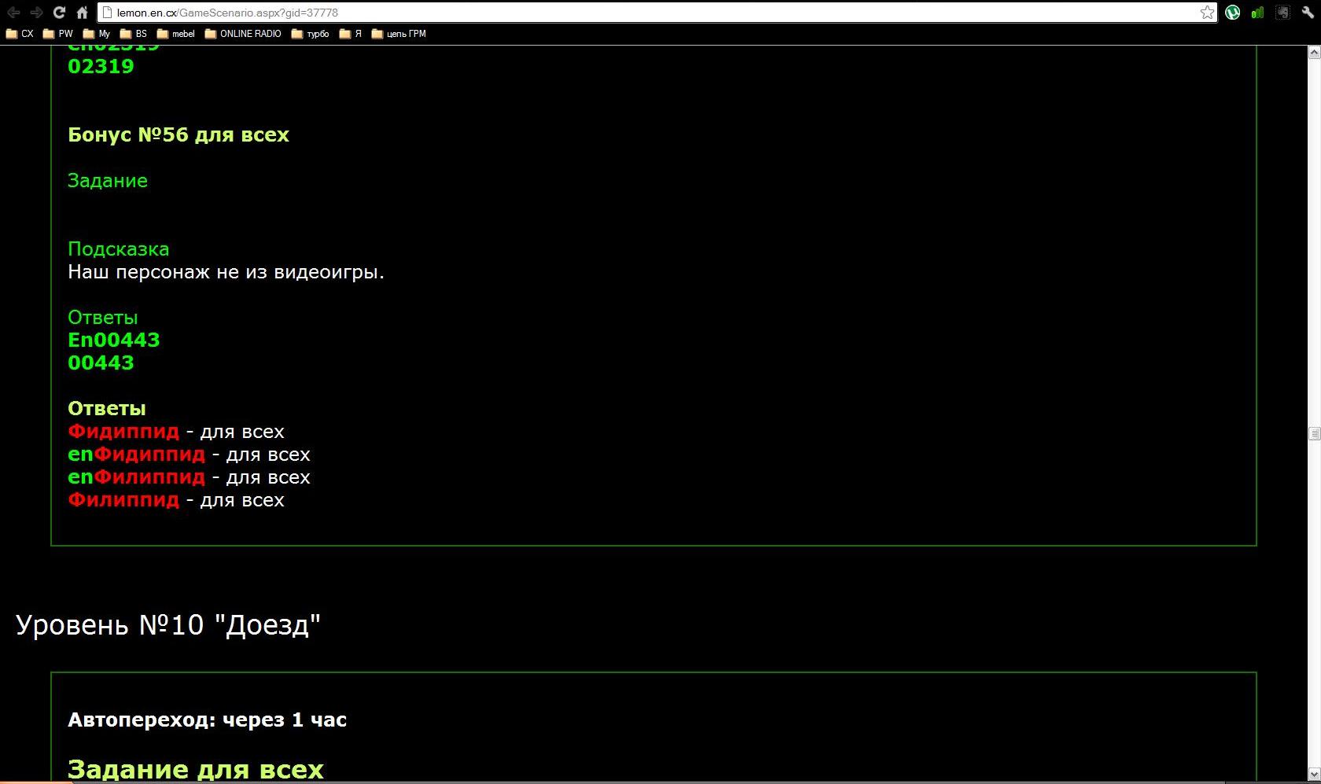Open the PW bookmarks folder

pos(58,34)
